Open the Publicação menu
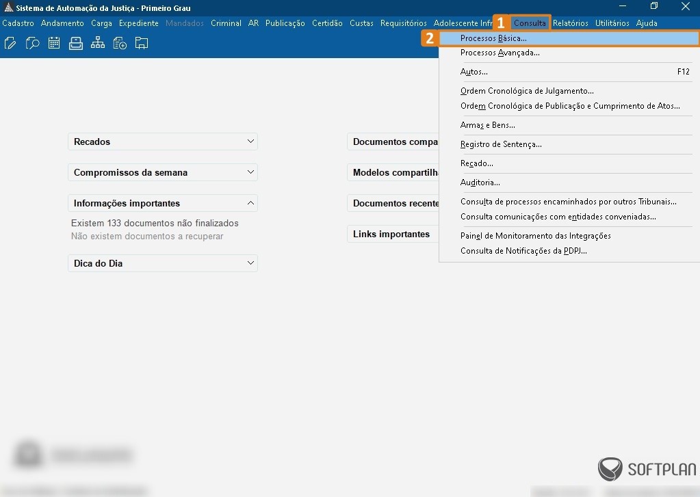The height and width of the screenshot is (497, 700). 285,23
